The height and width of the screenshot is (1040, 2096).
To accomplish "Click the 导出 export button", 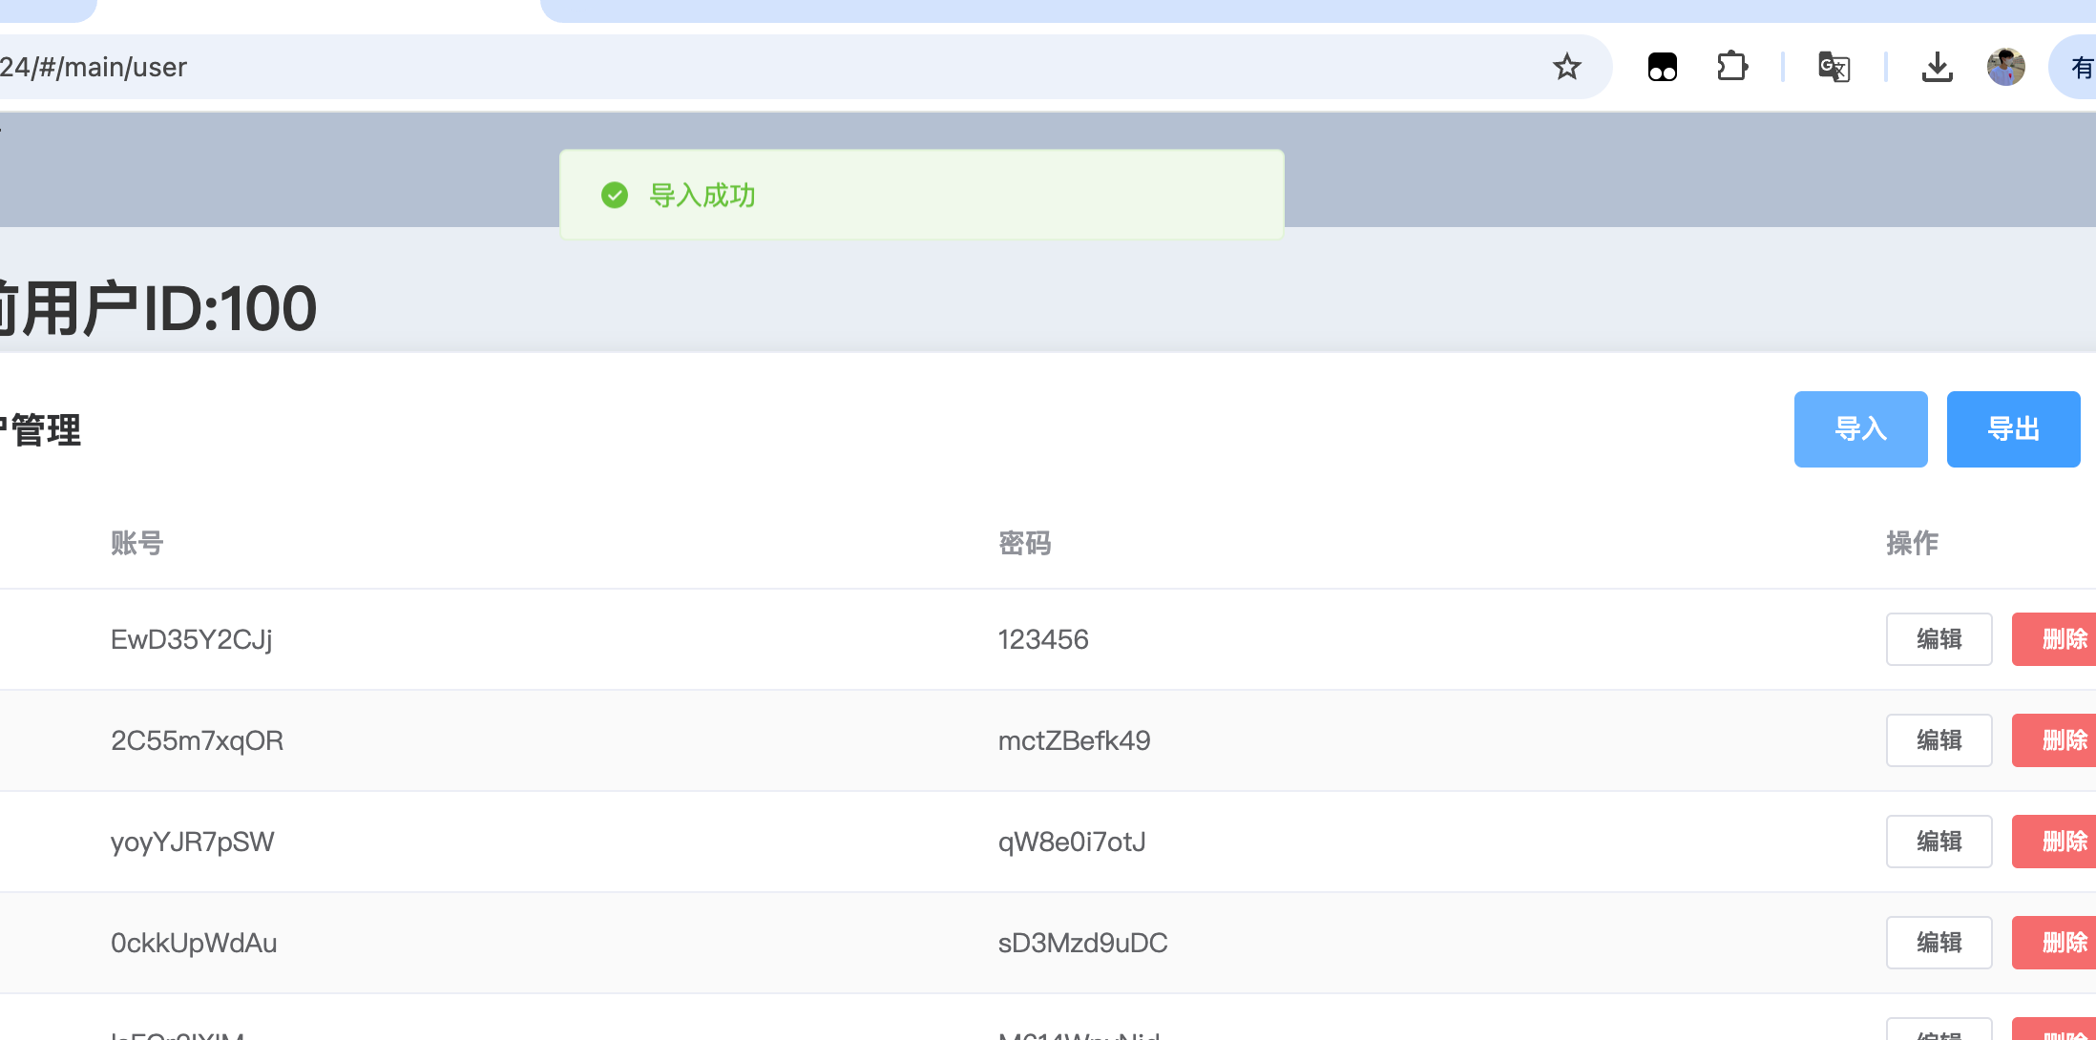I will [2013, 429].
